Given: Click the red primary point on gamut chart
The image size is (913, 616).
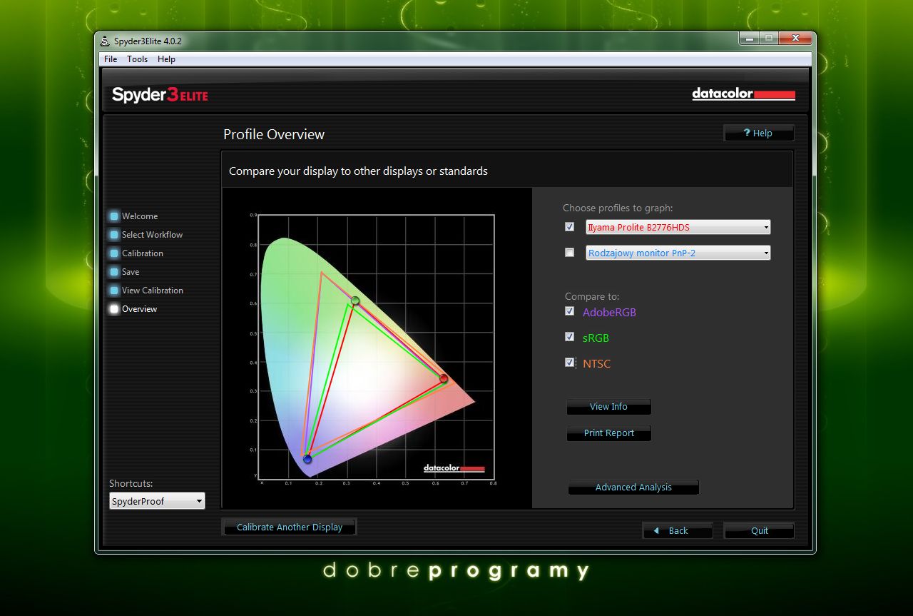Looking at the screenshot, I should click(444, 378).
